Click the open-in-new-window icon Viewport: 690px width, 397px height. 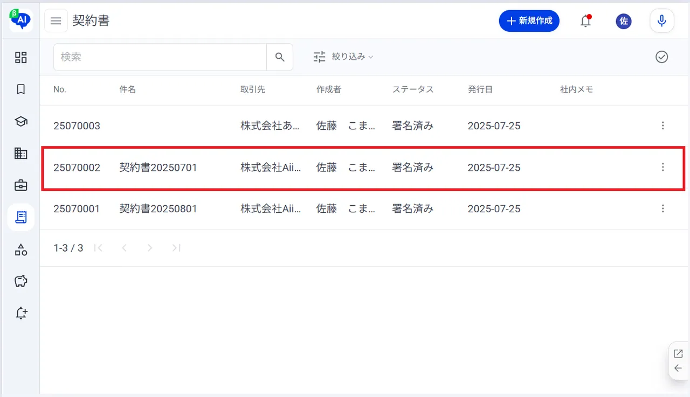(678, 354)
